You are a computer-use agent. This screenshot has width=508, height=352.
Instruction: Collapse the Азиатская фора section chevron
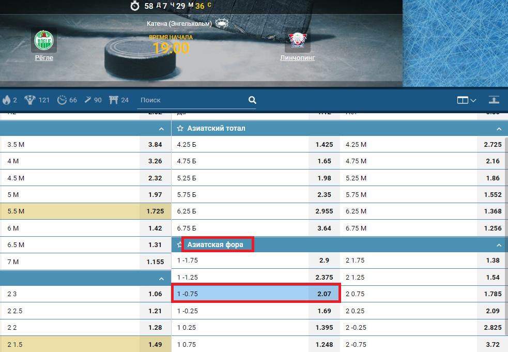(x=499, y=245)
